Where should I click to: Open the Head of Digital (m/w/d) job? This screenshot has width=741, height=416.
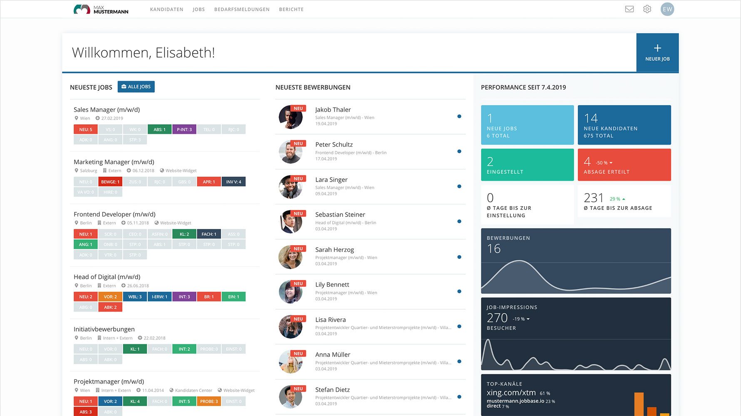(107, 277)
